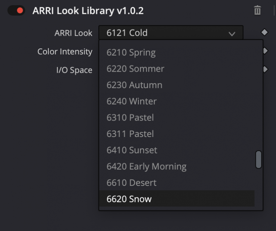
Task: Pick the 6310 Pastel look
Action: coord(177,118)
